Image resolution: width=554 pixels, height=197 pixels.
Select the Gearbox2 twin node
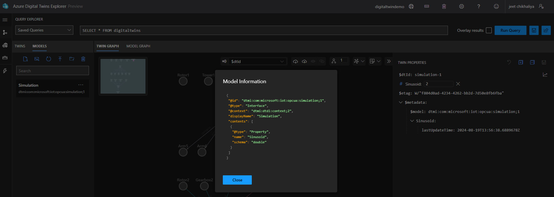click(x=204, y=186)
